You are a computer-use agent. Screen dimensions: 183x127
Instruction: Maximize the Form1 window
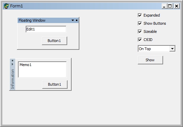click(170, 6)
